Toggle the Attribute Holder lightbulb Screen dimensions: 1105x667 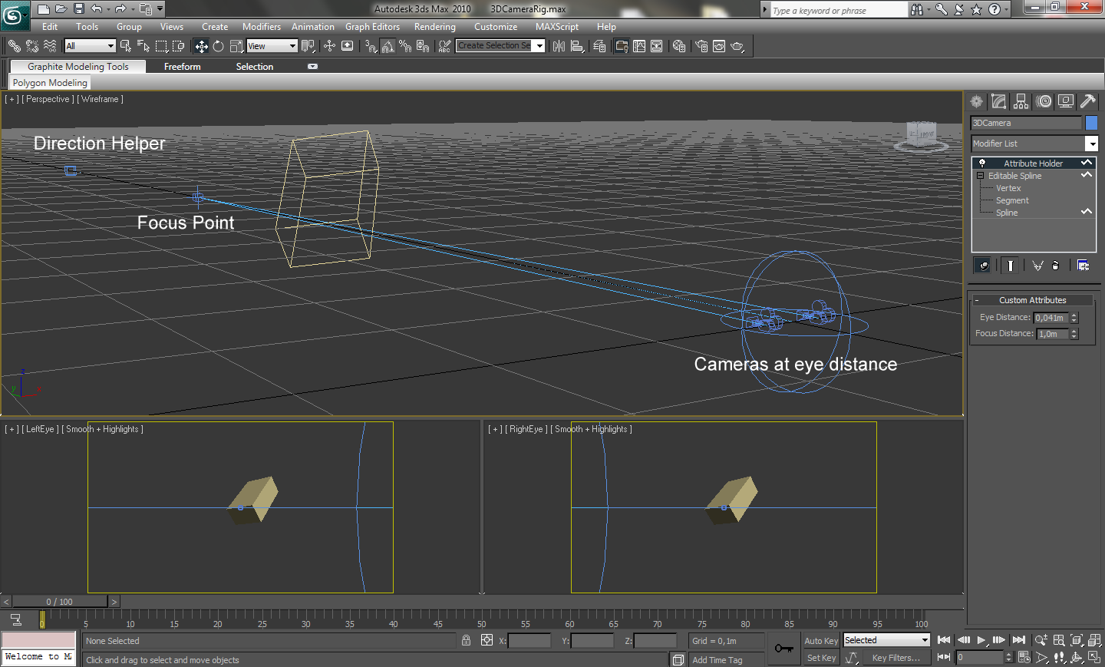(x=981, y=163)
